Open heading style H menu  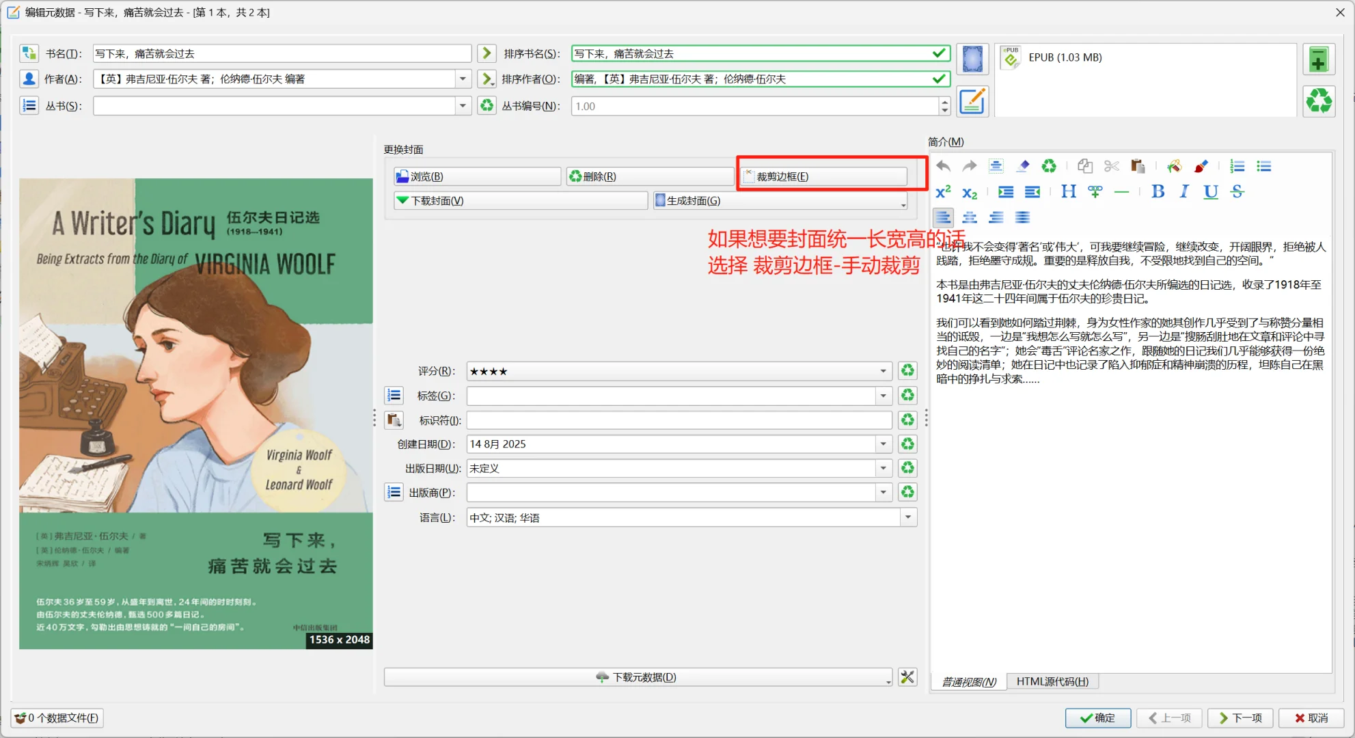[x=1069, y=192]
